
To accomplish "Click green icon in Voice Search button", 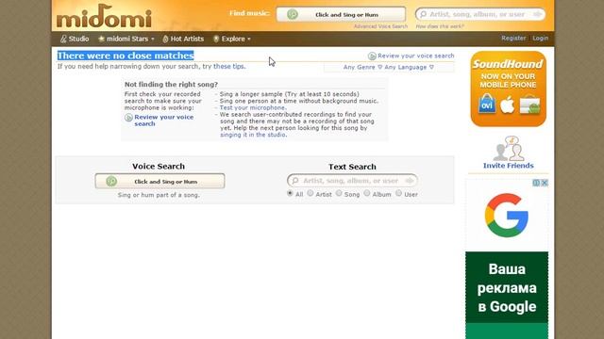I will click(x=111, y=181).
